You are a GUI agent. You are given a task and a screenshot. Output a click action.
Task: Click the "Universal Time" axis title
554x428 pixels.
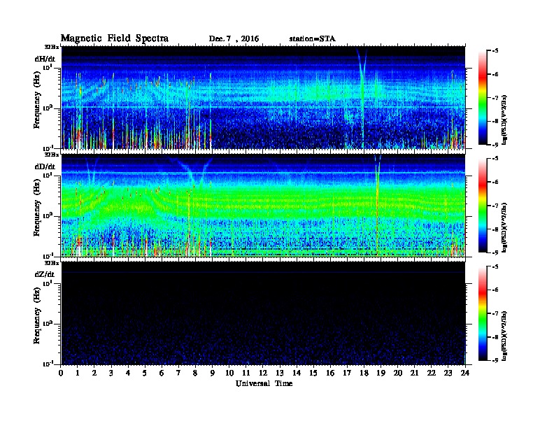(x=264, y=383)
